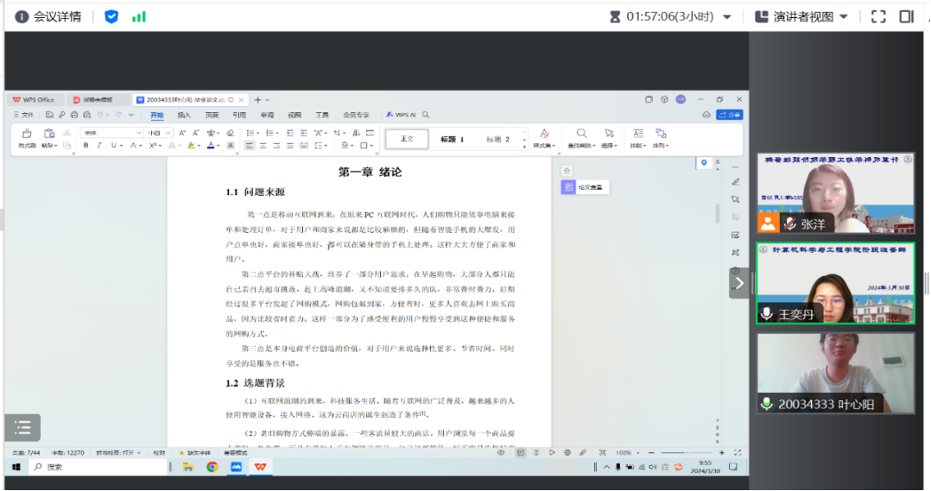Image resolution: width=931 pixels, height=491 pixels.
Task: Toggle bold formatting in the ribbon
Action: [x=86, y=146]
